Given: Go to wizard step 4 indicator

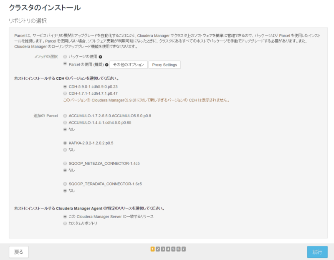Looking at the screenshot, I should click(168, 249).
